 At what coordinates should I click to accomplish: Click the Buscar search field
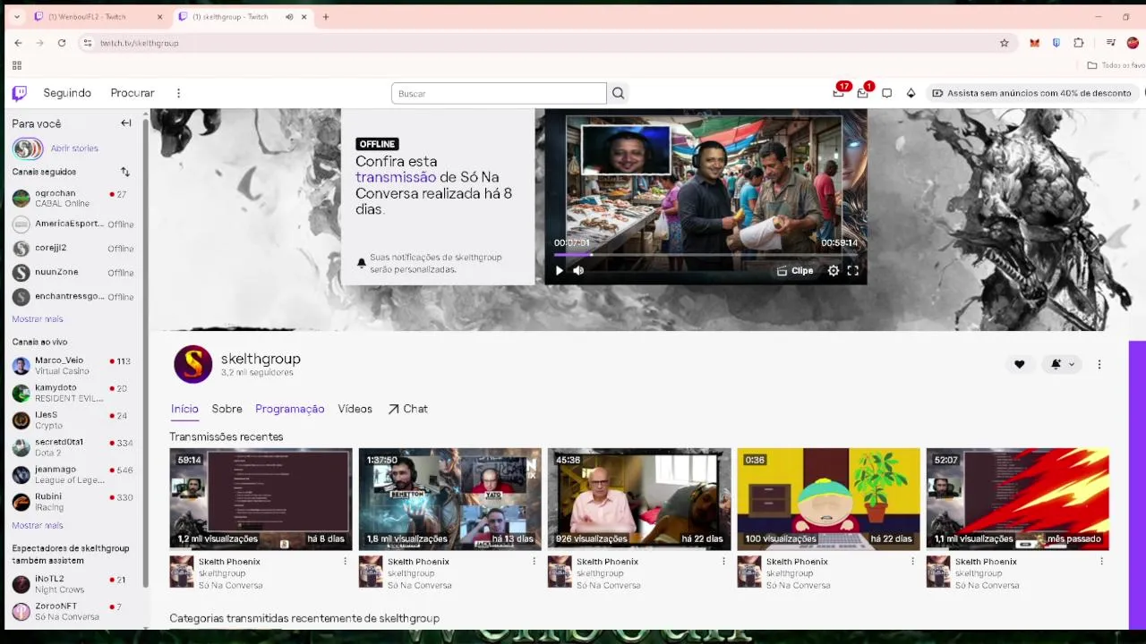point(499,93)
